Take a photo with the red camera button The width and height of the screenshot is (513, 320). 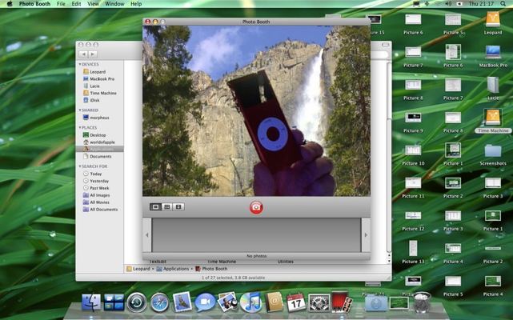click(x=256, y=207)
